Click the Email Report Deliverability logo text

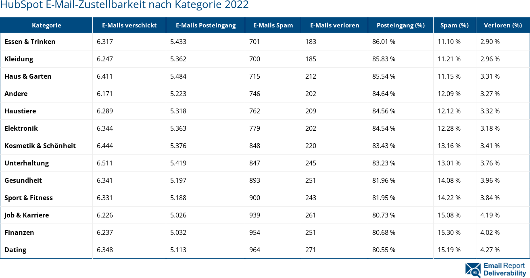(504, 270)
